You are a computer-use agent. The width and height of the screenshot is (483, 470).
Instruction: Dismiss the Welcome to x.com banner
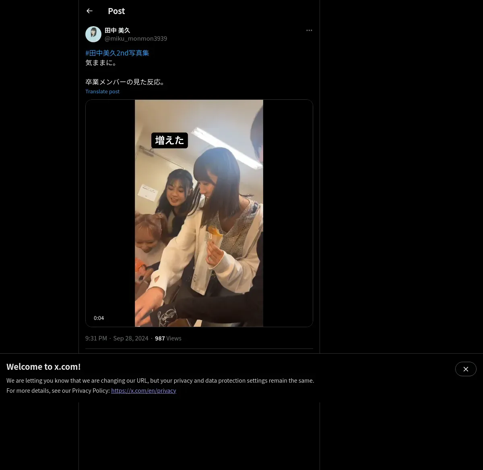466,369
